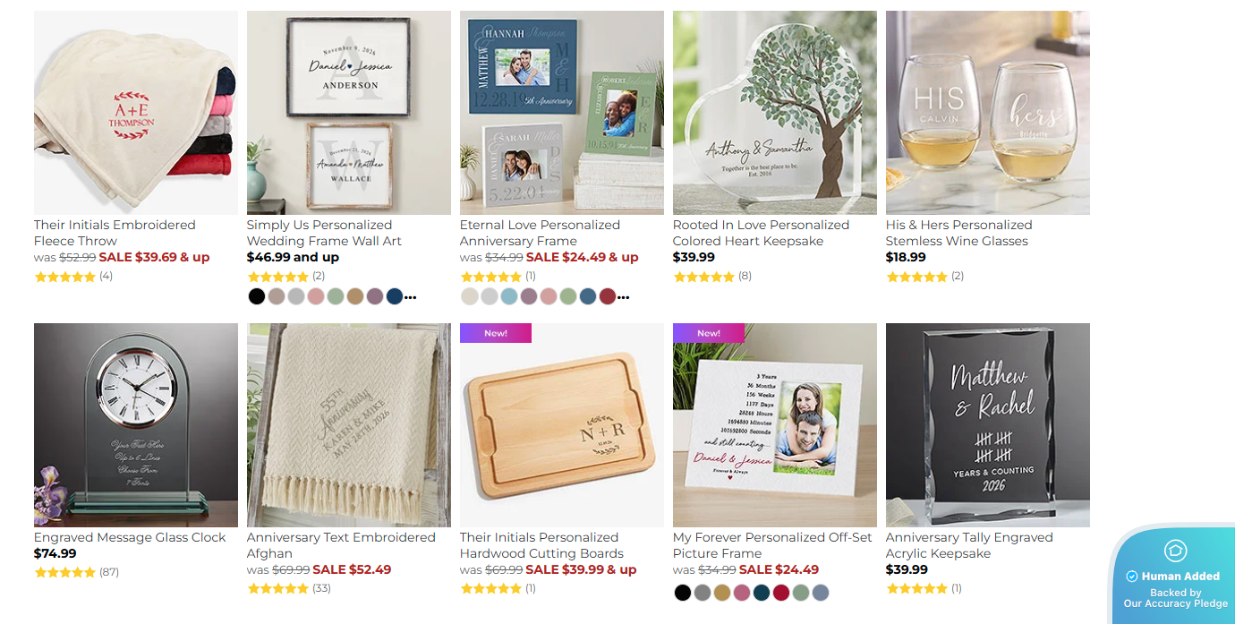The image size is (1235, 624).
Task: Select navy swatch for Simply Us Wedding Frame
Action: (x=395, y=296)
